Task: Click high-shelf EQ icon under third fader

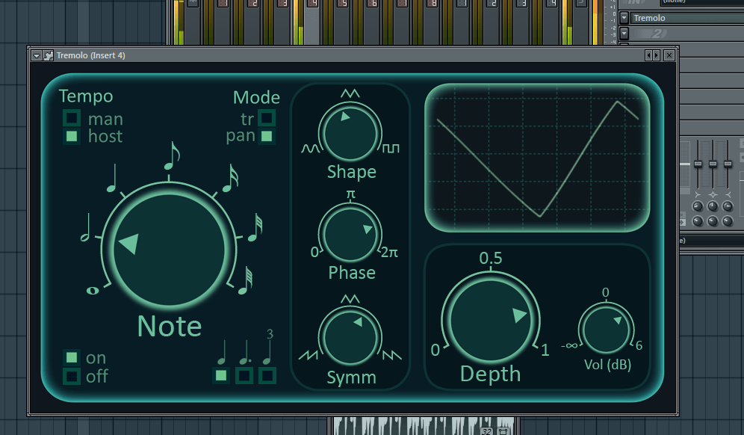Action: [x=728, y=195]
